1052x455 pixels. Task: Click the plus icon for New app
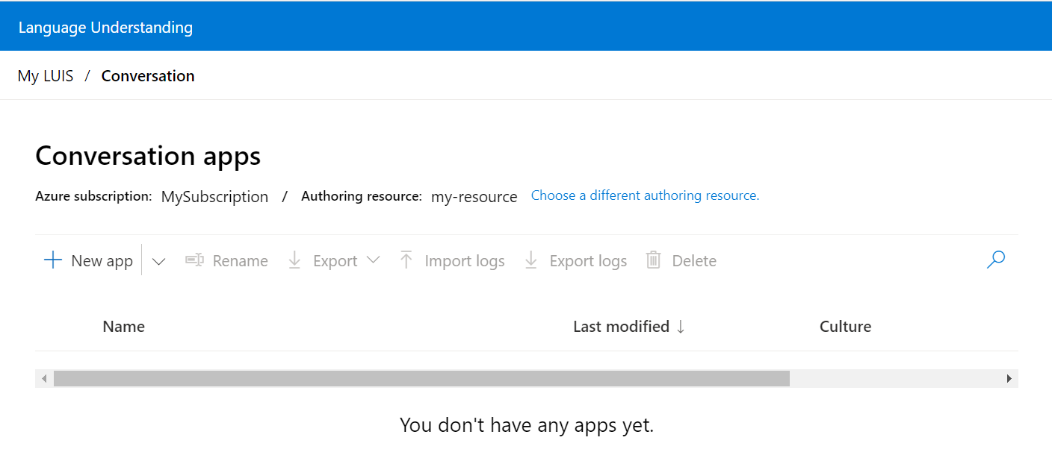53,260
